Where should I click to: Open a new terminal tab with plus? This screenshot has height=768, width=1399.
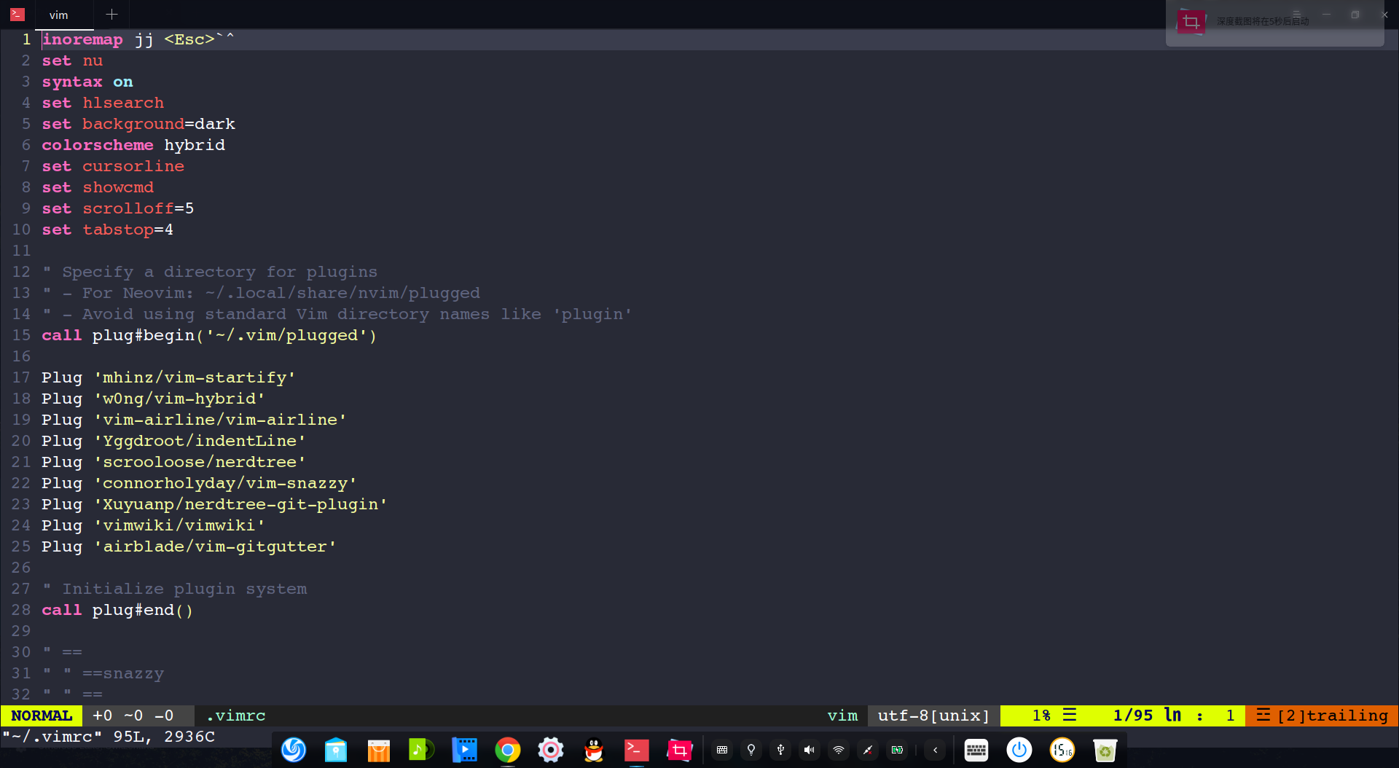click(x=111, y=14)
